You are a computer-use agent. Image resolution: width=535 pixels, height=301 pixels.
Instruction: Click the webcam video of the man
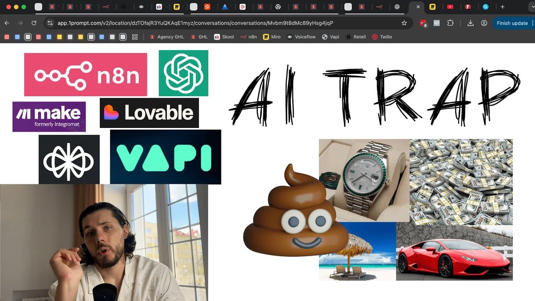(104, 242)
